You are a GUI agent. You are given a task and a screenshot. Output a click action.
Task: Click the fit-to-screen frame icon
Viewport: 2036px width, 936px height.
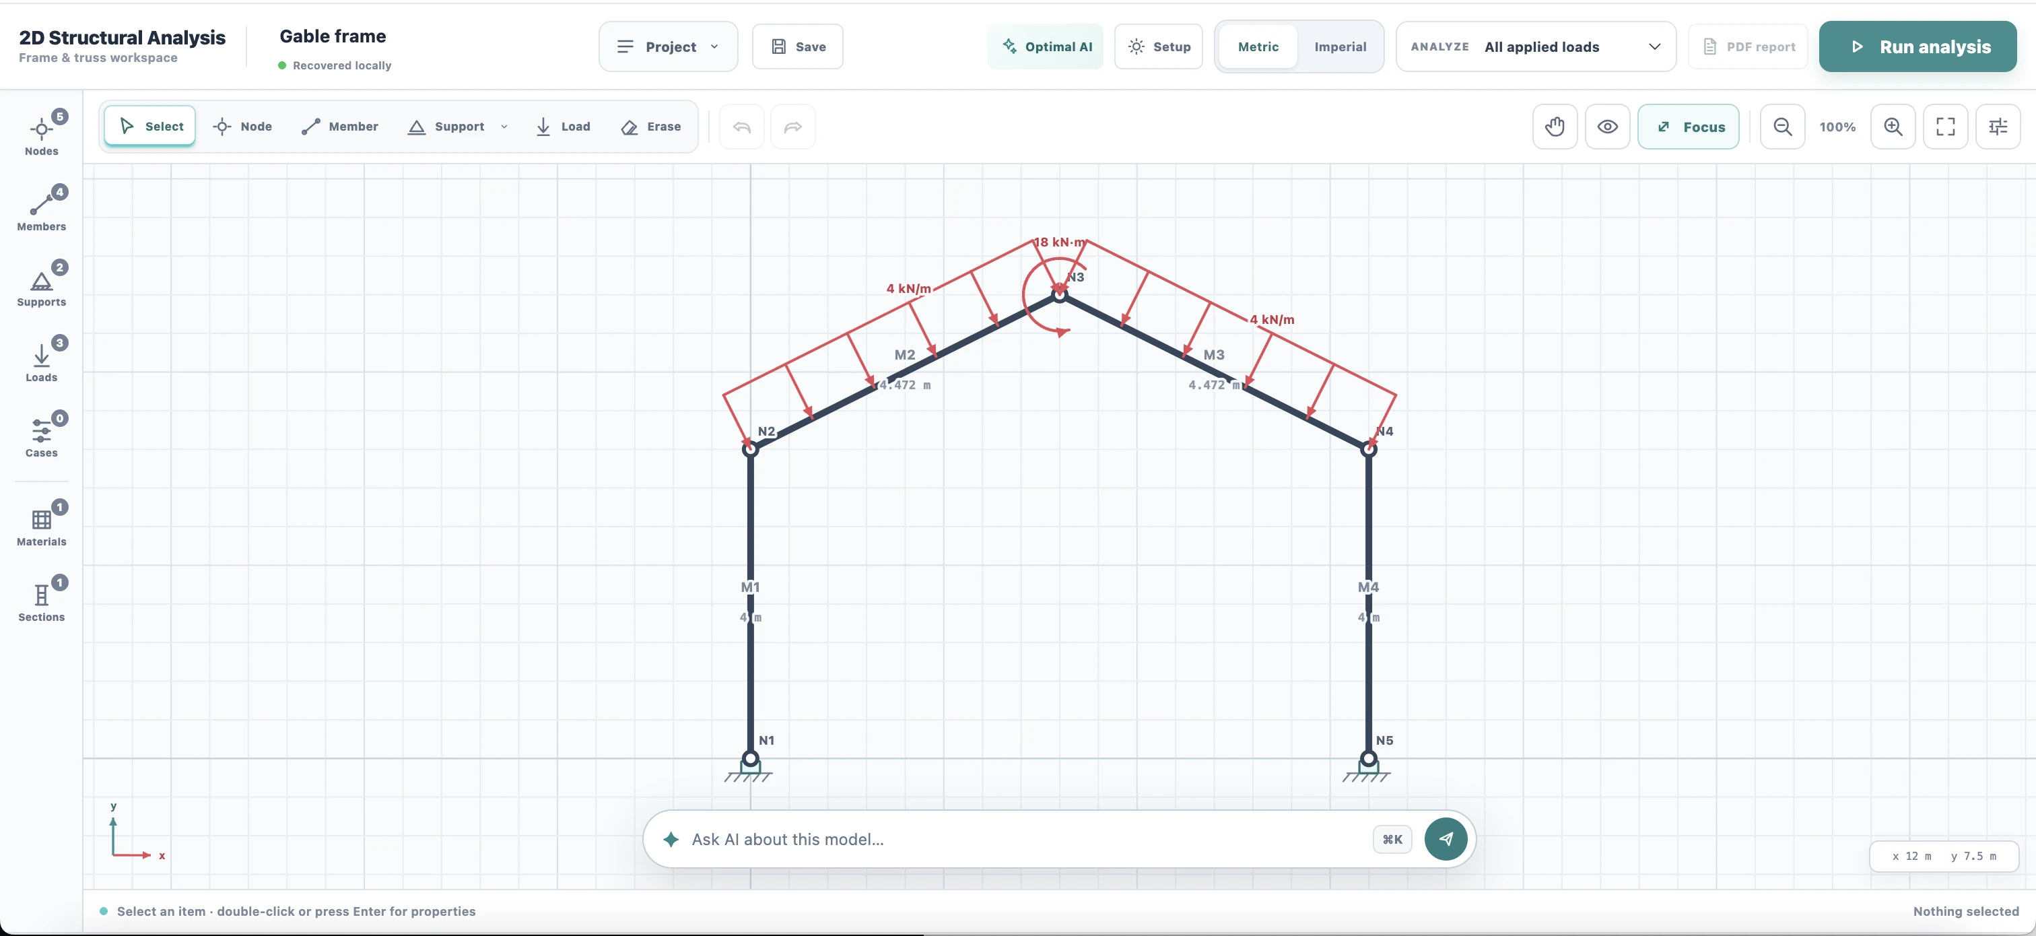(1946, 127)
